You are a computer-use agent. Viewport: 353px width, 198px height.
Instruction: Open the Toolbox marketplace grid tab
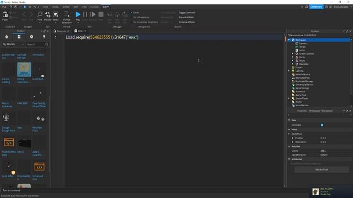point(19,37)
